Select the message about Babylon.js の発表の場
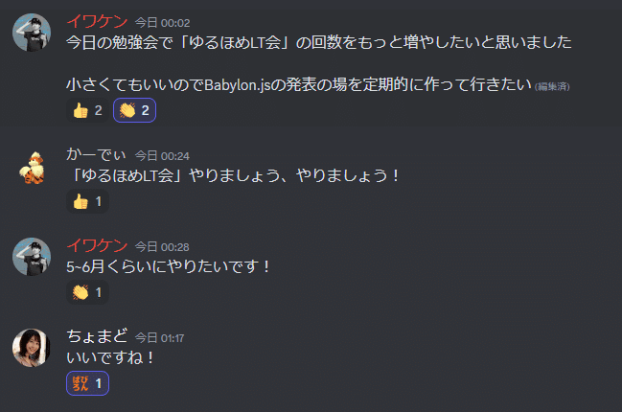Viewport: 622px width, 412px height. [x=299, y=85]
